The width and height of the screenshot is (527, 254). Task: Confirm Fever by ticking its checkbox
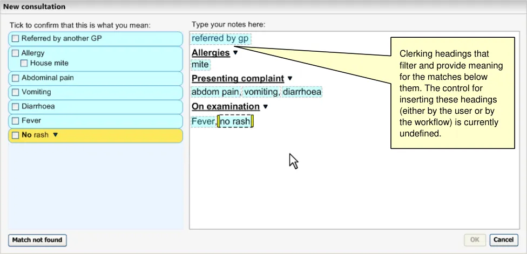[x=16, y=121]
